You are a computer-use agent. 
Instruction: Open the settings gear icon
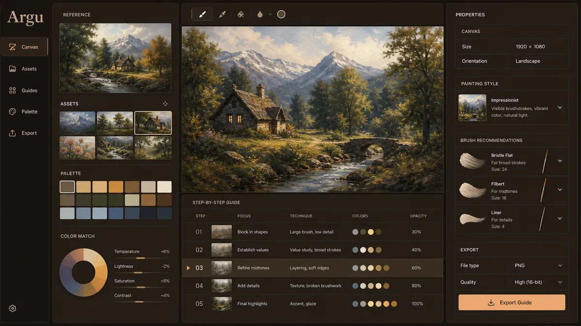click(x=13, y=308)
